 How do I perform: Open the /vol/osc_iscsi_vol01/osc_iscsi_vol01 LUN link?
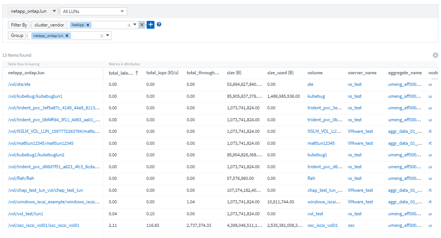[x=44, y=225]
